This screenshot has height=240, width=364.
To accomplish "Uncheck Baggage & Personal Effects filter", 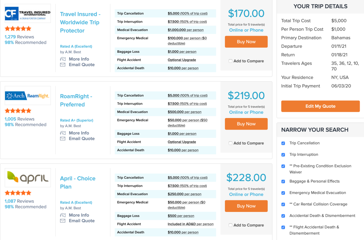I will [283, 182].
